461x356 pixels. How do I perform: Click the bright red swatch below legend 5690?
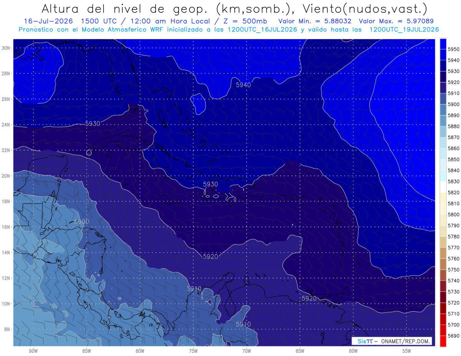pos(443,341)
